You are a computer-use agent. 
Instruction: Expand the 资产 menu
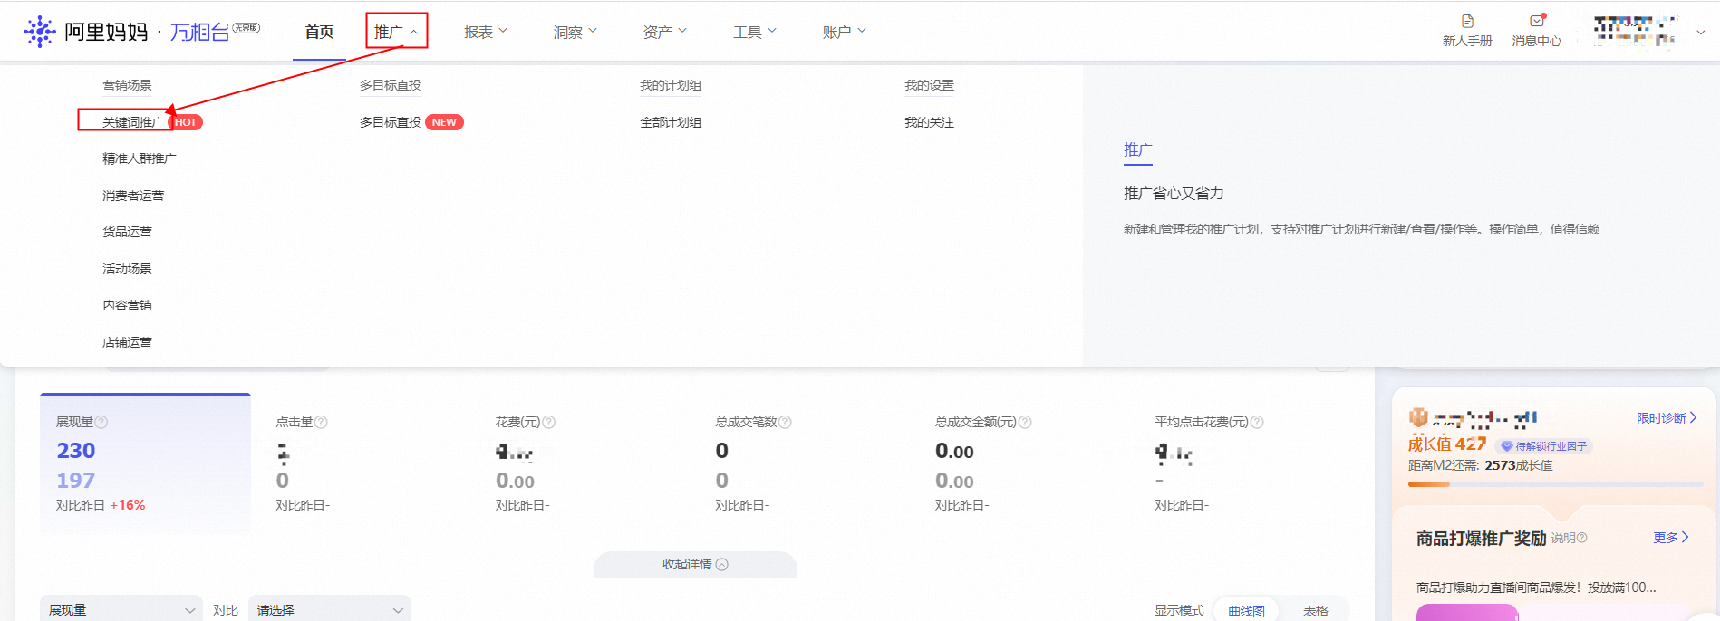pos(664,32)
